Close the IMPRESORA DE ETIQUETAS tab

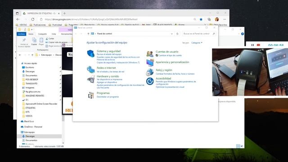click(59, 13)
